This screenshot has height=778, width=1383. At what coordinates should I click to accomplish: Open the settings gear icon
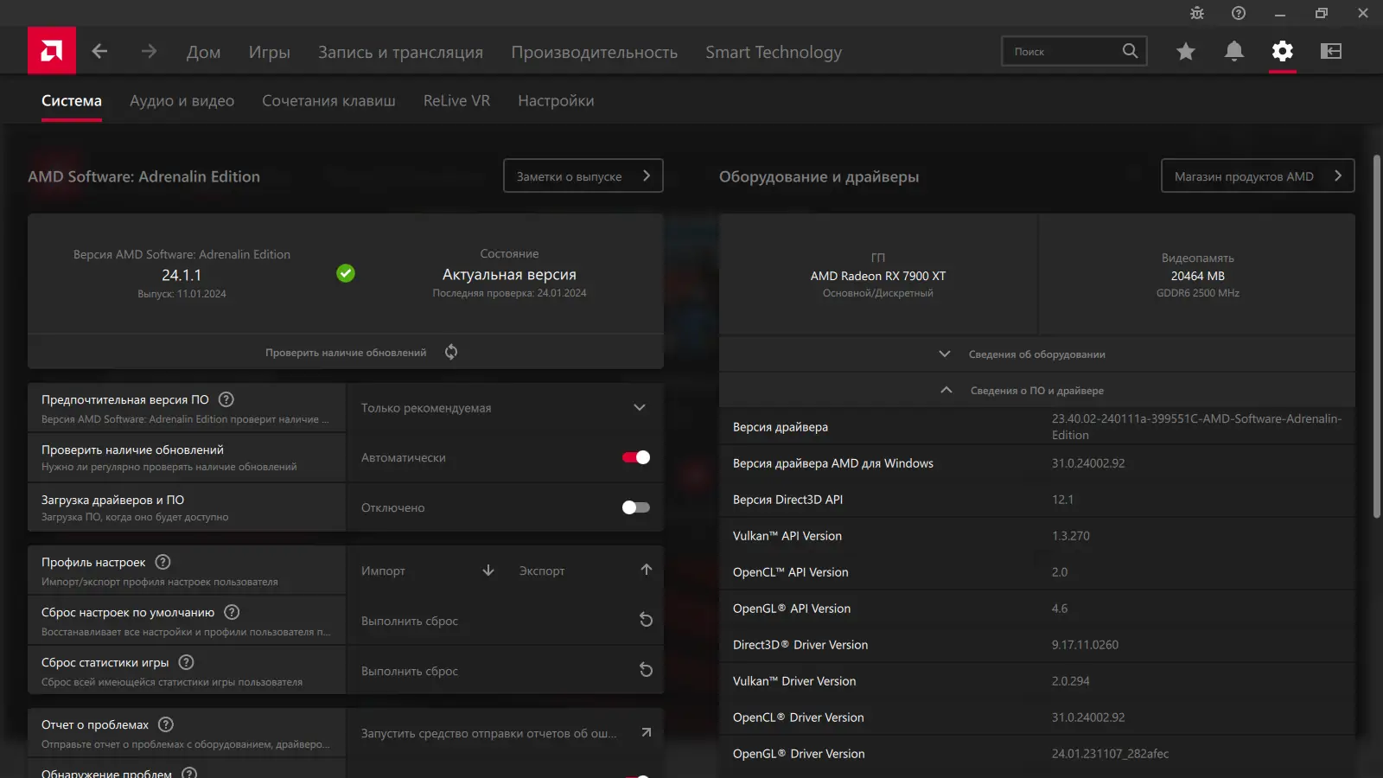pyautogui.click(x=1283, y=51)
